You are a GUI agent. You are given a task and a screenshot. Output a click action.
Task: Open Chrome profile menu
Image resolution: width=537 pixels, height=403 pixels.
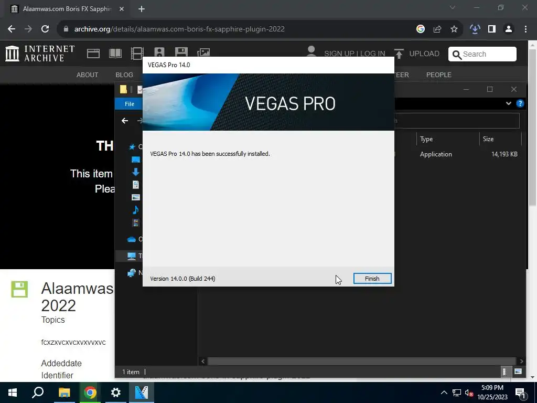click(x=509, y=29)
